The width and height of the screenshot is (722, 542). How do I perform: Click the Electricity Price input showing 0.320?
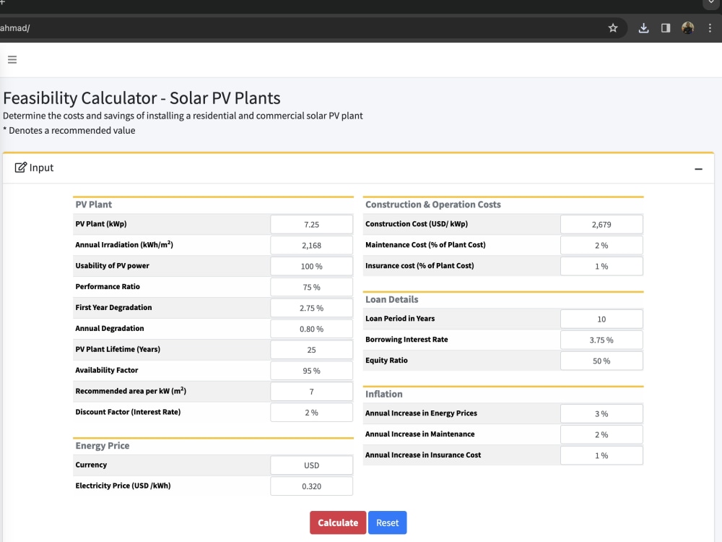[311, 486]
